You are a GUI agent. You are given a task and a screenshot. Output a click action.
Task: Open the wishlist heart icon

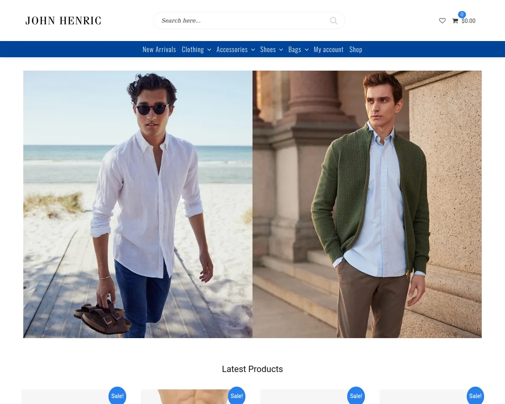pyautogui.click(x=442, y=21)
